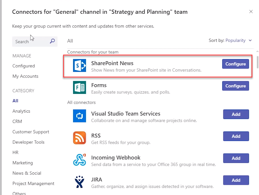Close the Connectors dialog

coord(251,12)
